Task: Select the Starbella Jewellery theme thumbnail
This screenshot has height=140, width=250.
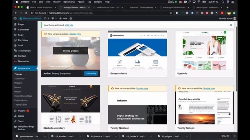Action: 71,105
